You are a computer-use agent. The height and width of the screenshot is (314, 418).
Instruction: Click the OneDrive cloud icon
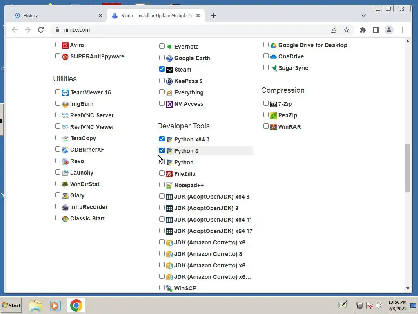tap(273, 56)
